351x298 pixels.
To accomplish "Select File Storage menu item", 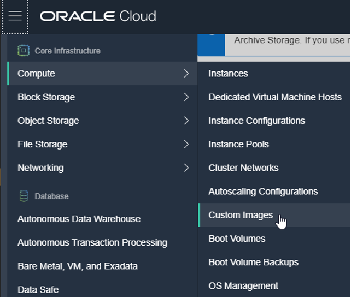I will tap(102, 144).
